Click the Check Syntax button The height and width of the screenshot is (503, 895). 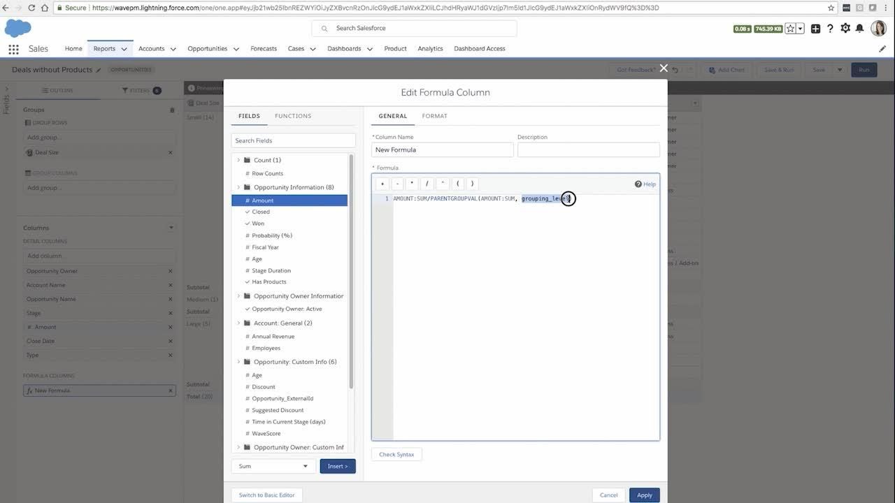click(396, 454)
